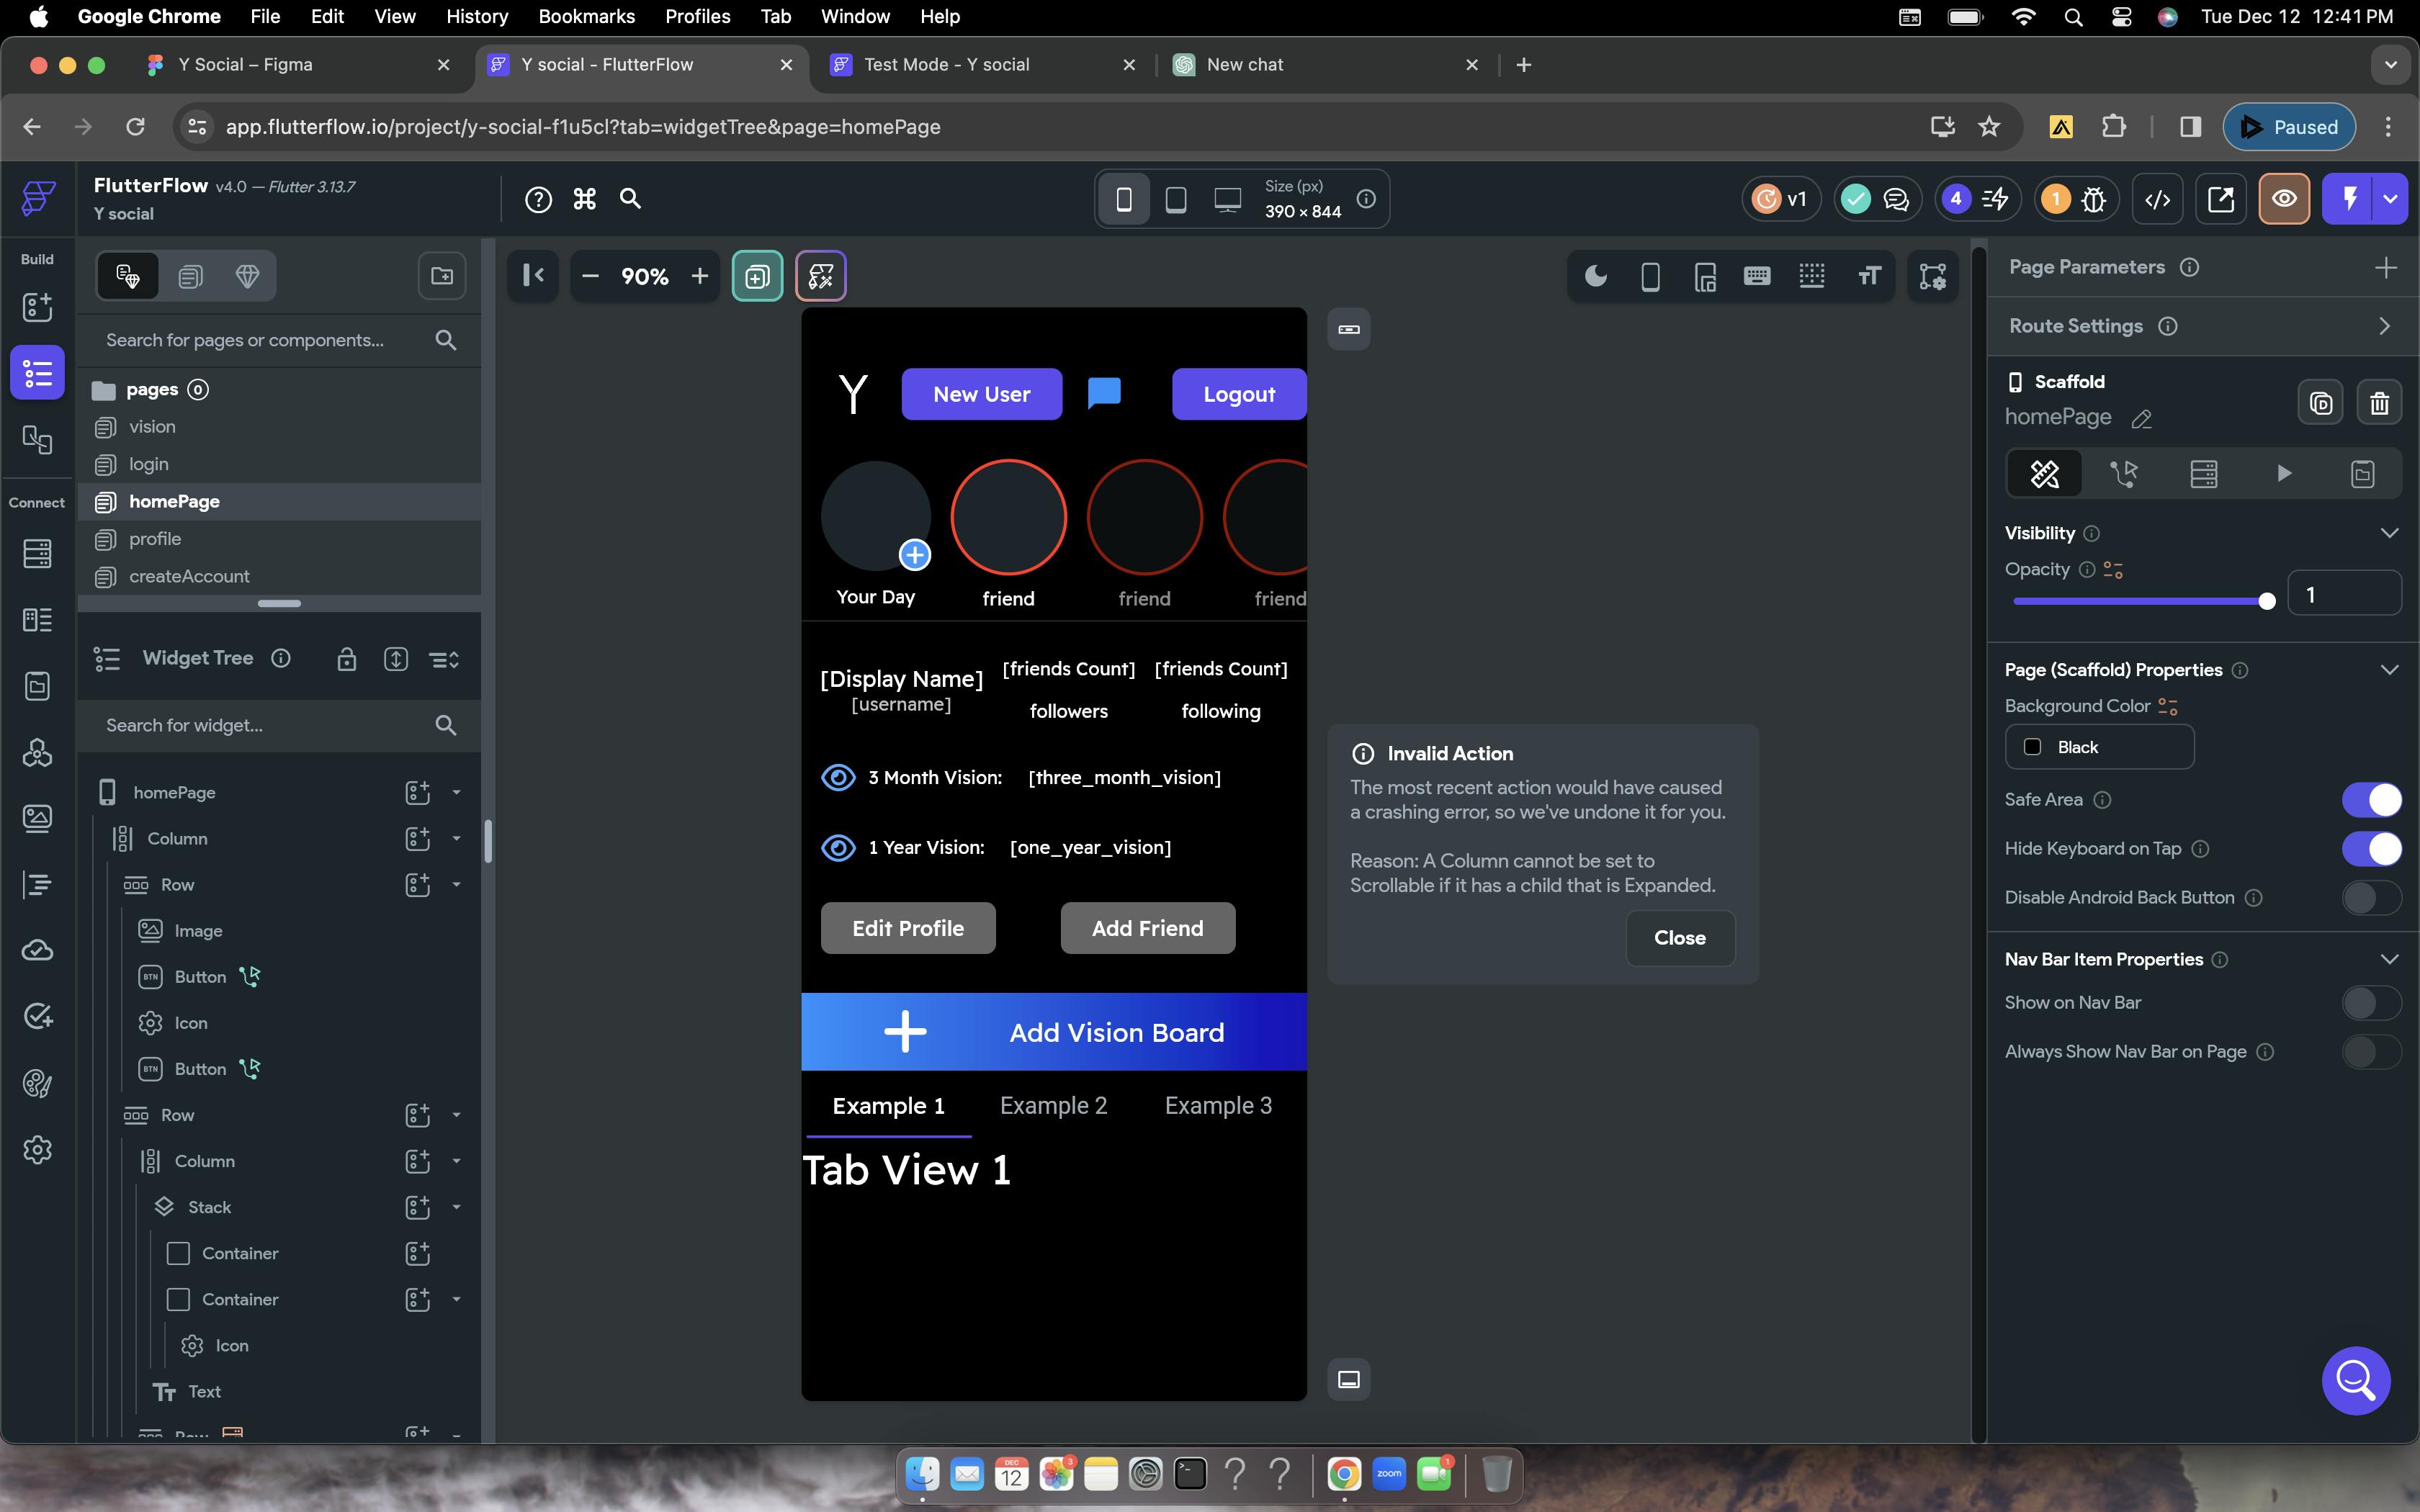Image resolution: width=2420 pixels, height=1512 pixels.
Task: Disable Hide Keyboard on Tap switch
Action: (2371, 848)
